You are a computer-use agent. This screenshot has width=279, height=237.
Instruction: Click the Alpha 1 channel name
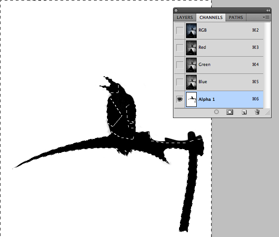pyautogui.click(x=207, y=99)
